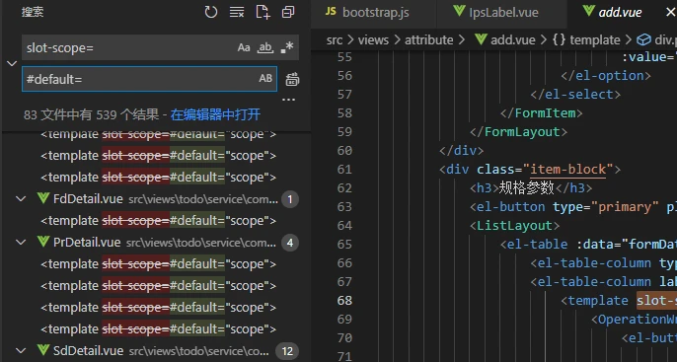Click breadcrumb segment src
Image resolution: width=677 pixels, height=362 pixels.
click(x=335, y=40)
